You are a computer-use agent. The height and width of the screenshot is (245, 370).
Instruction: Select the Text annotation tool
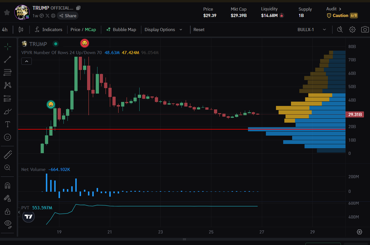[7, 124]
